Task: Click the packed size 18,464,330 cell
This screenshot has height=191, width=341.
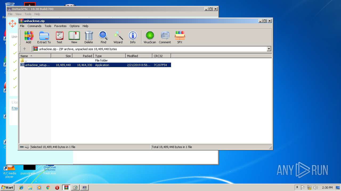Action: coord(85,65)
